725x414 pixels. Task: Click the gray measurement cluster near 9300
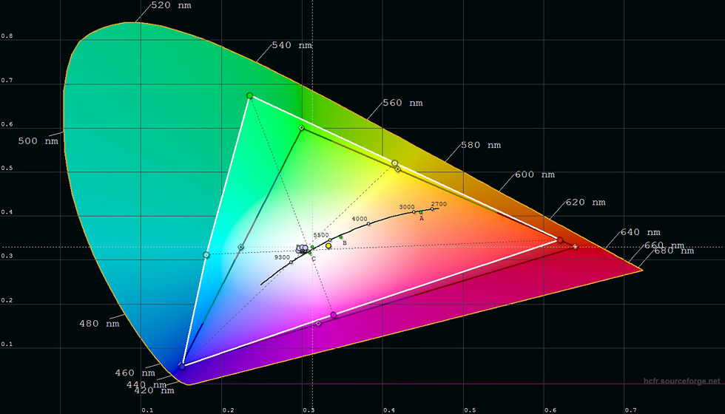click(302, 249)
